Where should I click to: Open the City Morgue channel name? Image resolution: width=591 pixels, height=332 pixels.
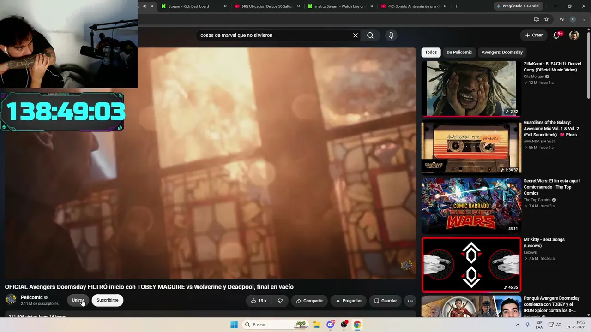(x=534, y=77)
